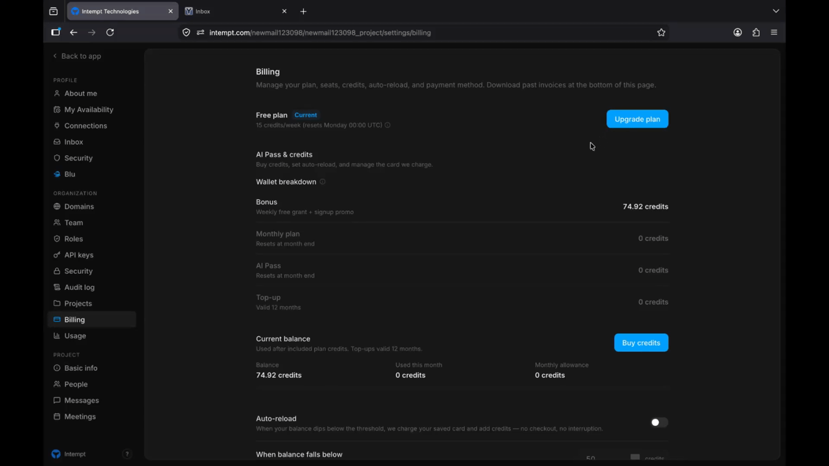Click the Monthly plan row label

click(278, 234)
